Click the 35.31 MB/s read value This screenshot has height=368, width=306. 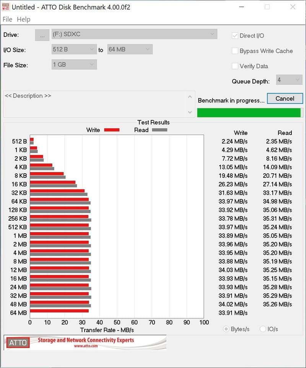277,219
